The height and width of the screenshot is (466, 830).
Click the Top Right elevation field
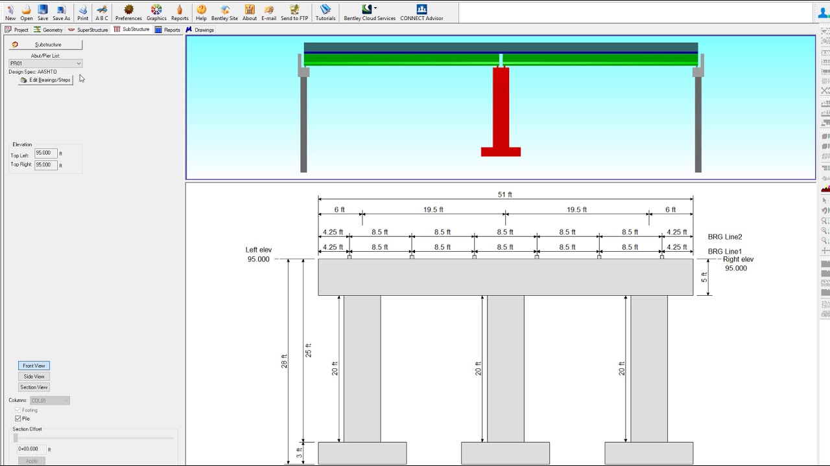coord(46,165)
